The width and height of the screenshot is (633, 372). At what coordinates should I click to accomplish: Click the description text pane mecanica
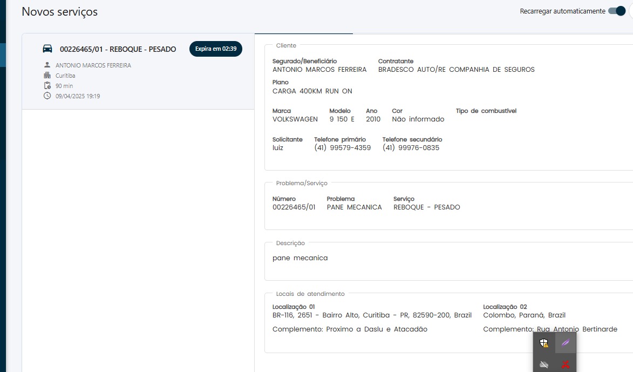(300, 258)
